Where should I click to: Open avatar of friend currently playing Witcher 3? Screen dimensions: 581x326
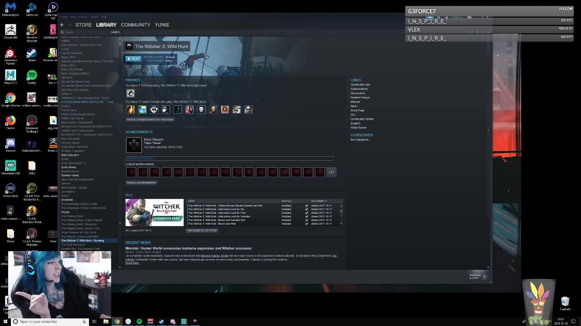pyautogui.click(x=130, y=93)
